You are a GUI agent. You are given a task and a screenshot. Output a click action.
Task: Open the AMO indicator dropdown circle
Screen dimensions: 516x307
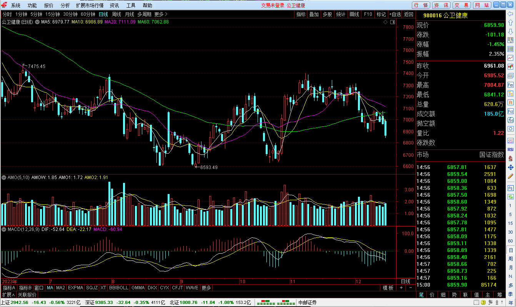(4, 178)
